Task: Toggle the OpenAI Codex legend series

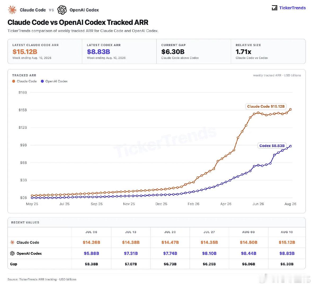Action: pos(54,81)
